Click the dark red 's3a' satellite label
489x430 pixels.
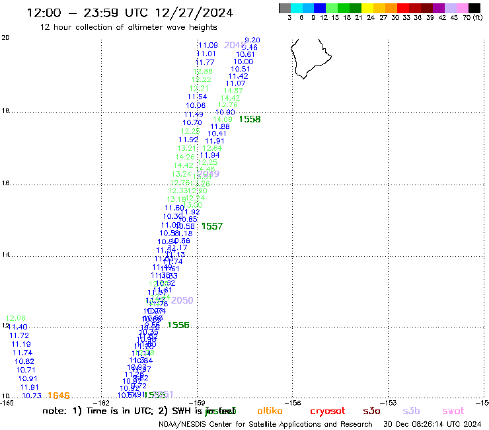pos(371,411)
